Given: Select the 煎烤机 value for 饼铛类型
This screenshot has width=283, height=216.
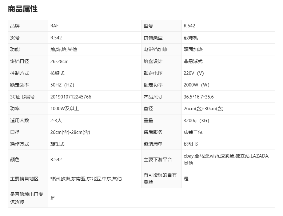Looking at the screenshot, I should [191, 38].
